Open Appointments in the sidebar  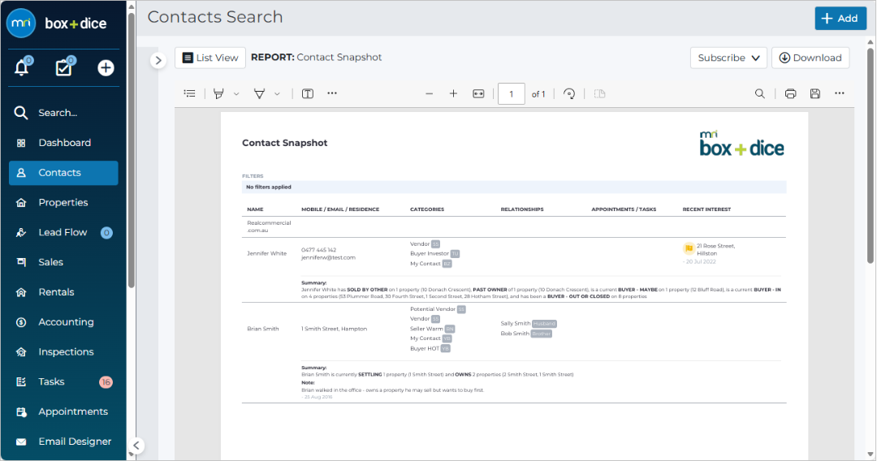(63, 411)
